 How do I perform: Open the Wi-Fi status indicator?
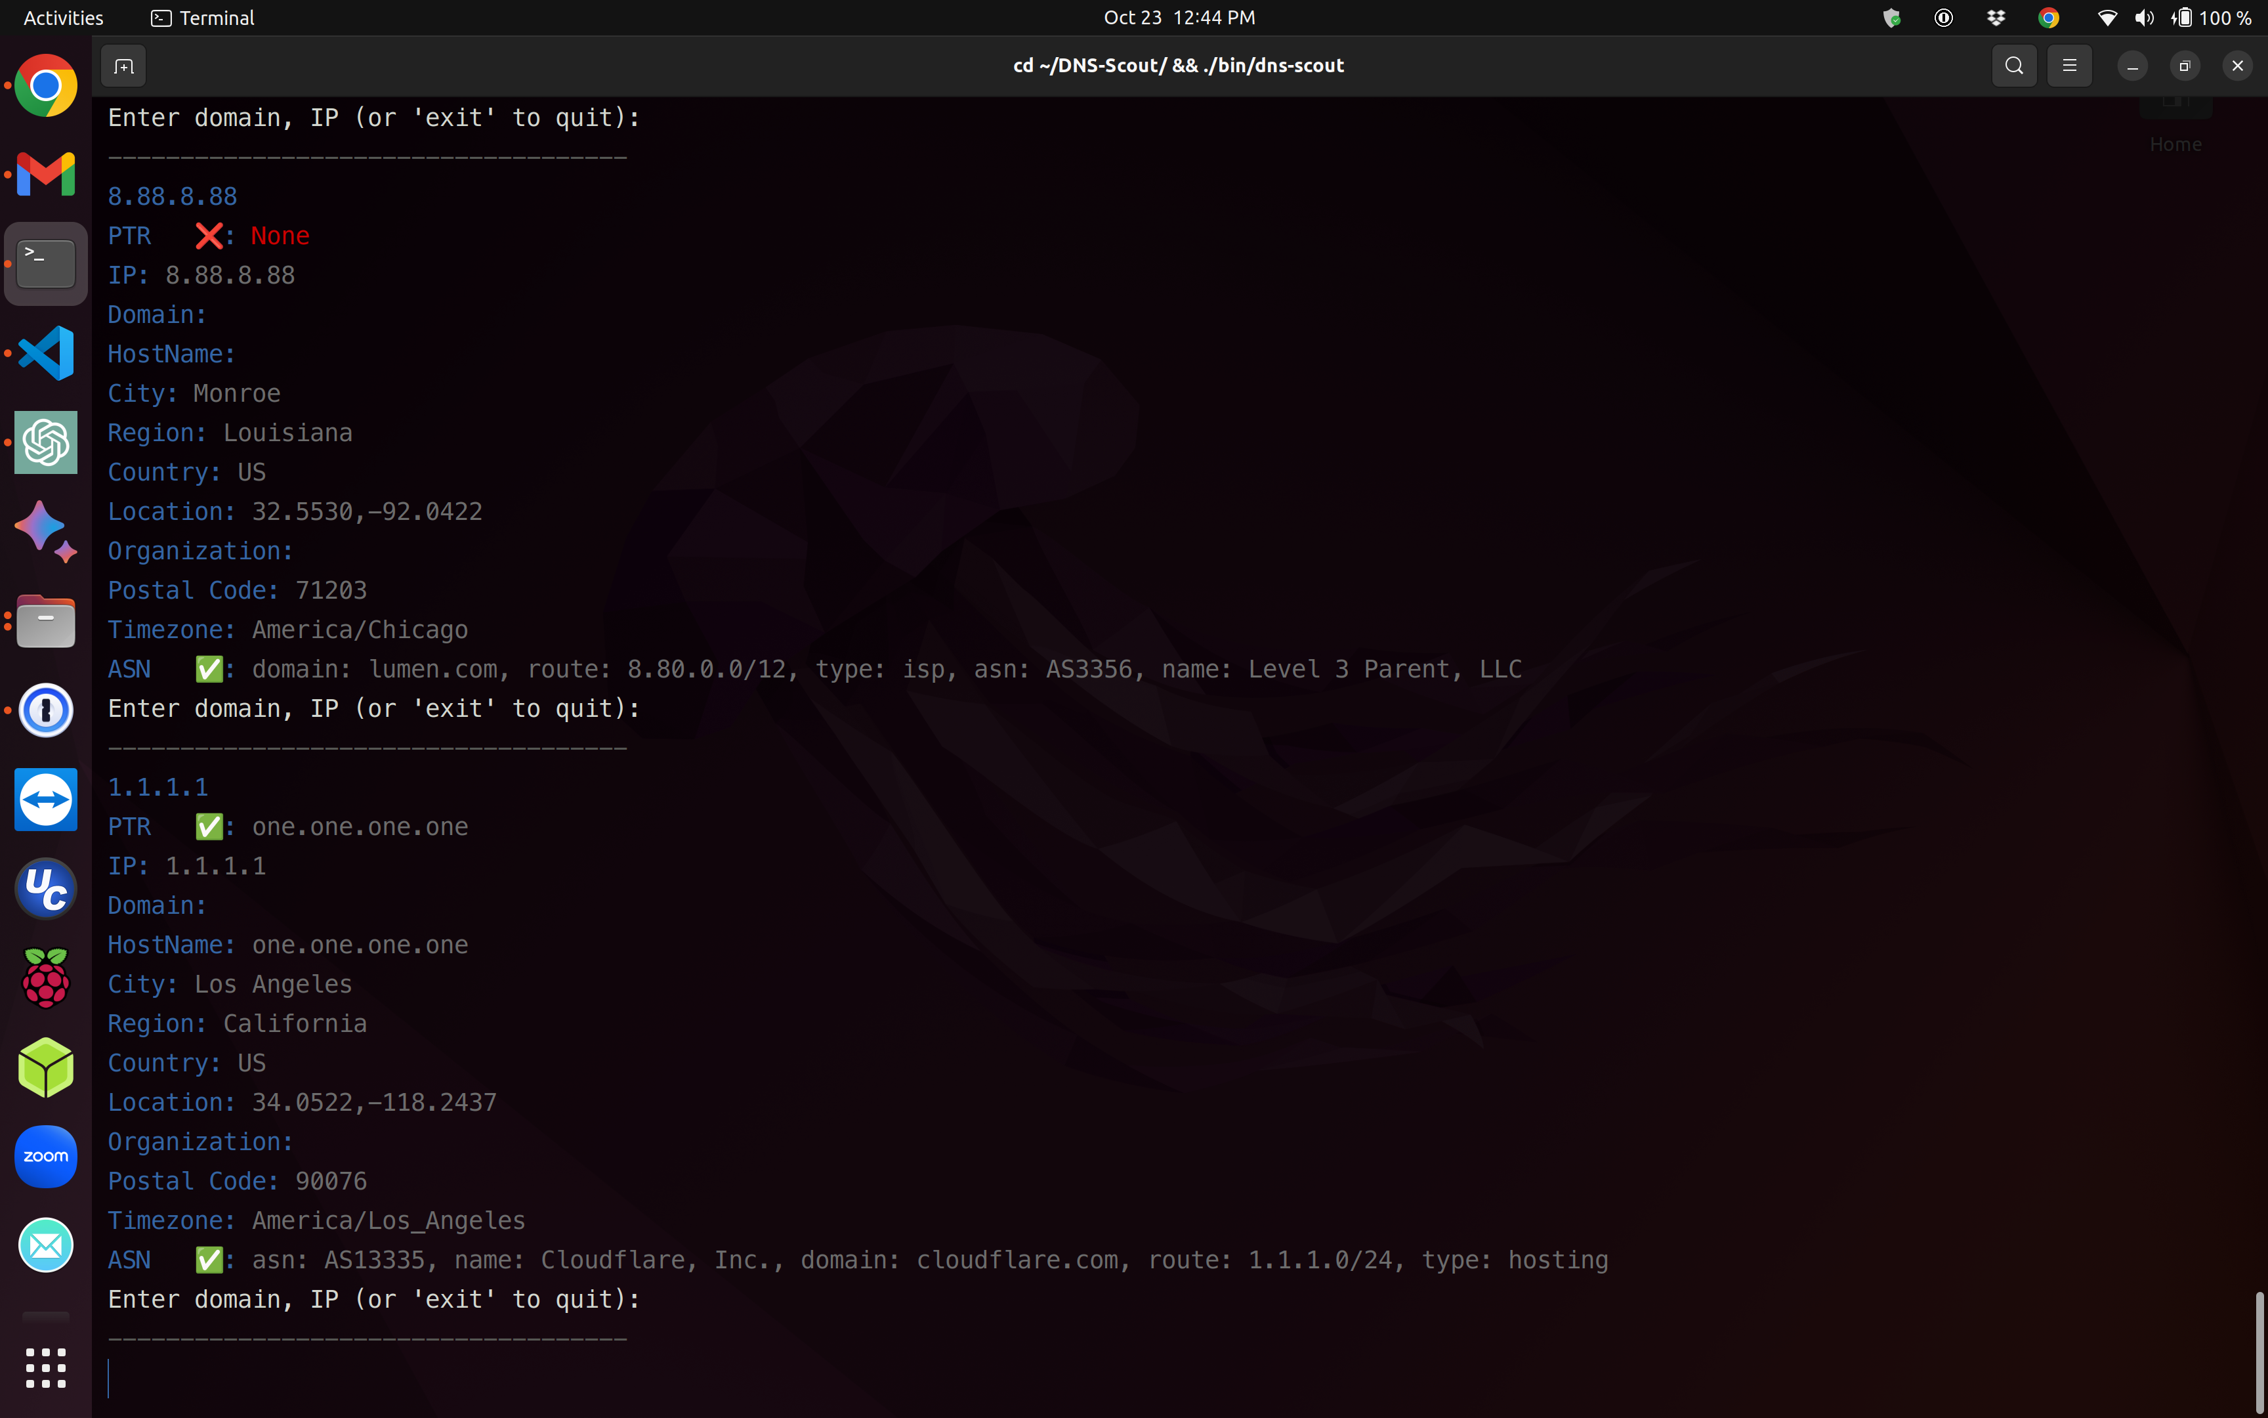[2107, 18]
